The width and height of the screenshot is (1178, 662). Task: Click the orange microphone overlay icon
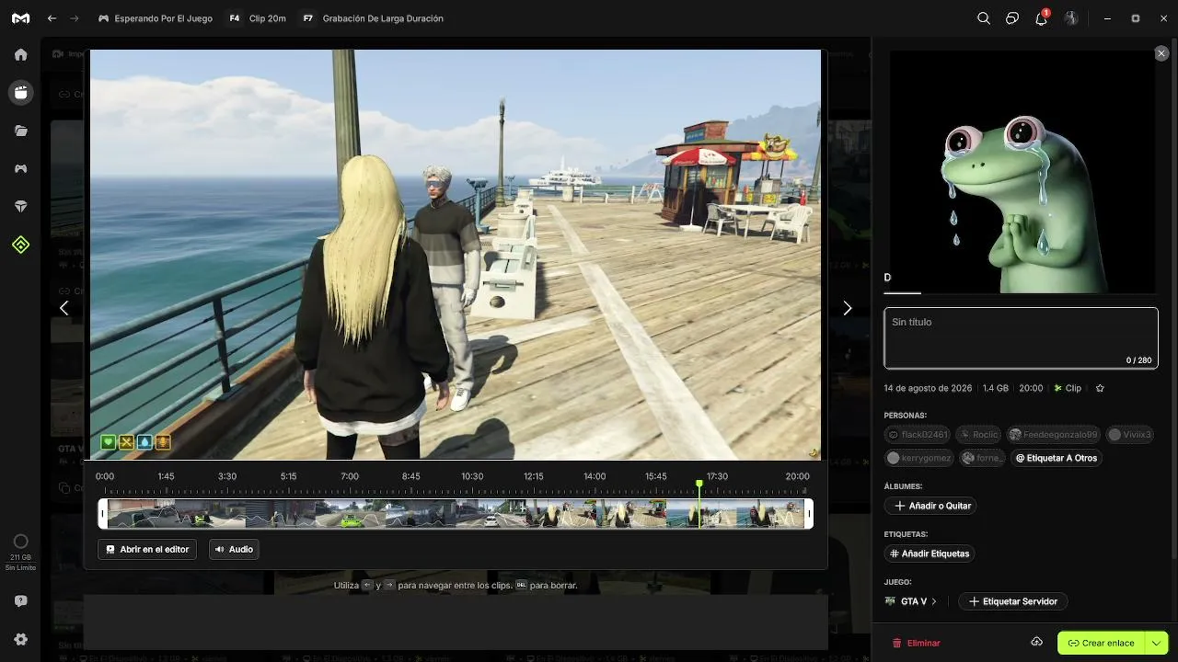pyautogui.click(x=163, y=442)
